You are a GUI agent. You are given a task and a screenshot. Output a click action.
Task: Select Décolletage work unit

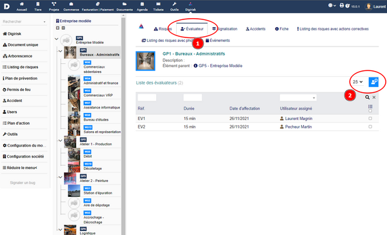92,169
